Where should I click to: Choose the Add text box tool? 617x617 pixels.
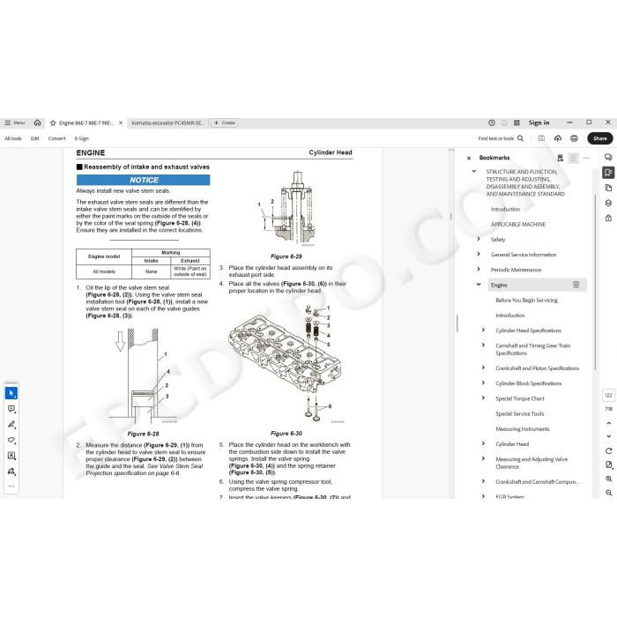point(11,456)
